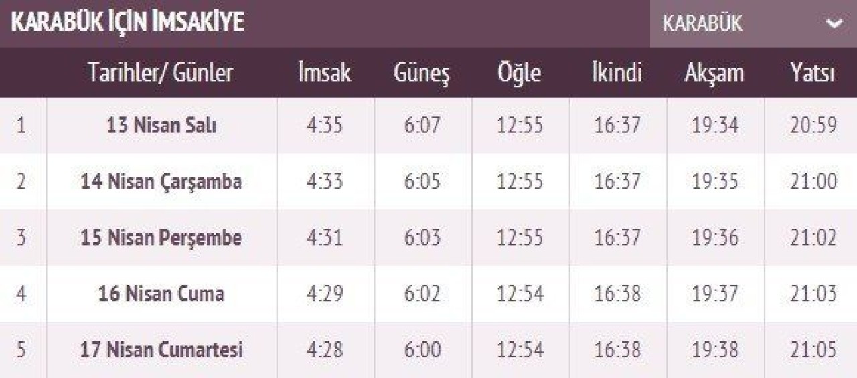
Task: Select the İkindi column header
Action: pyautogui.click(x=617, y=73)
